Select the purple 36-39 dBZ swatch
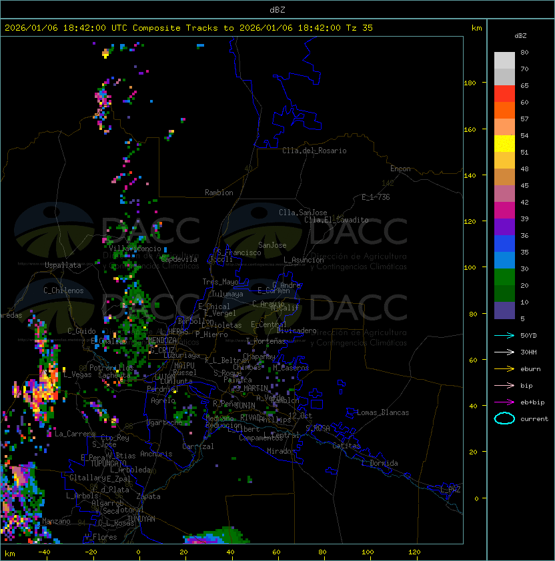This screenshot has width=555, height=561. click(504, 227)
